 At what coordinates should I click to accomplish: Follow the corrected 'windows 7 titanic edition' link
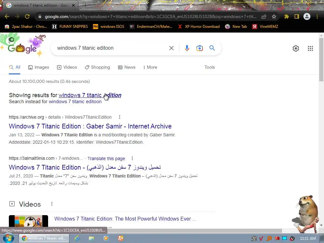coord(90,95)
